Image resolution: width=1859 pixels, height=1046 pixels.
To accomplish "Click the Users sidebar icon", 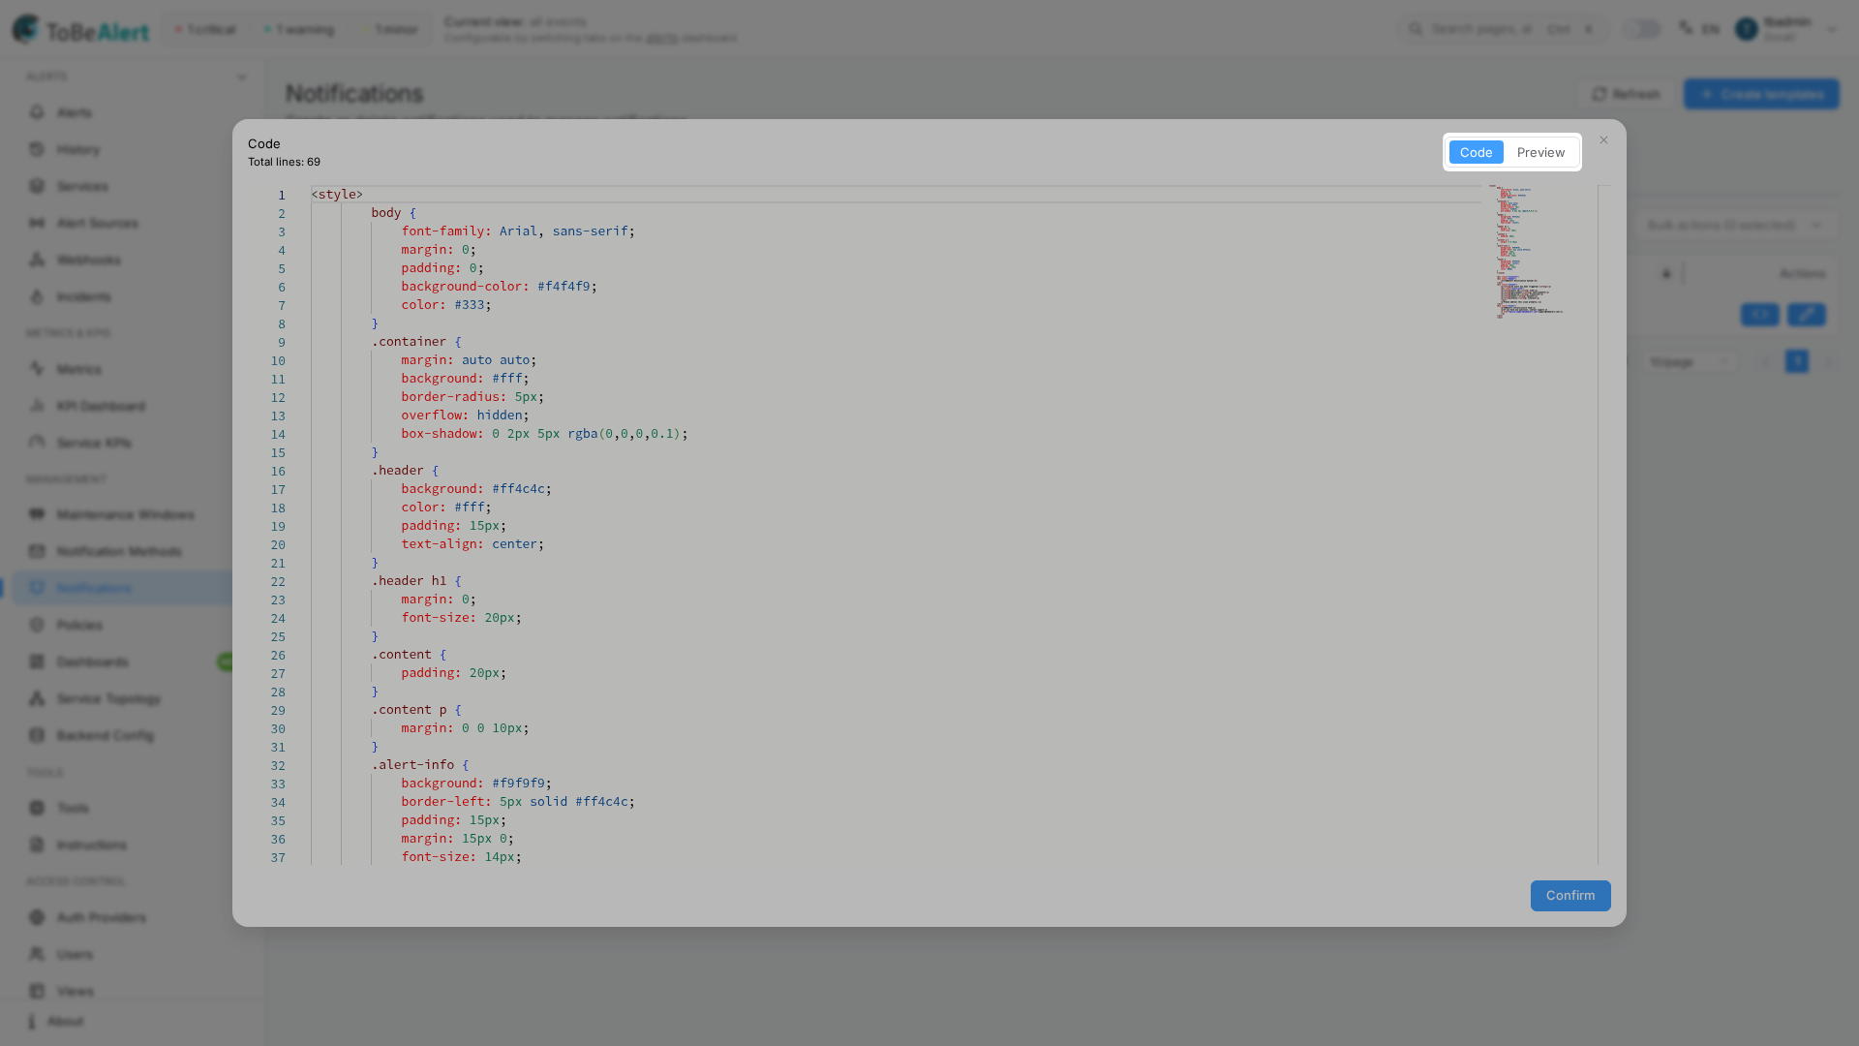I will pyautogui.click(x=37, y=954).
